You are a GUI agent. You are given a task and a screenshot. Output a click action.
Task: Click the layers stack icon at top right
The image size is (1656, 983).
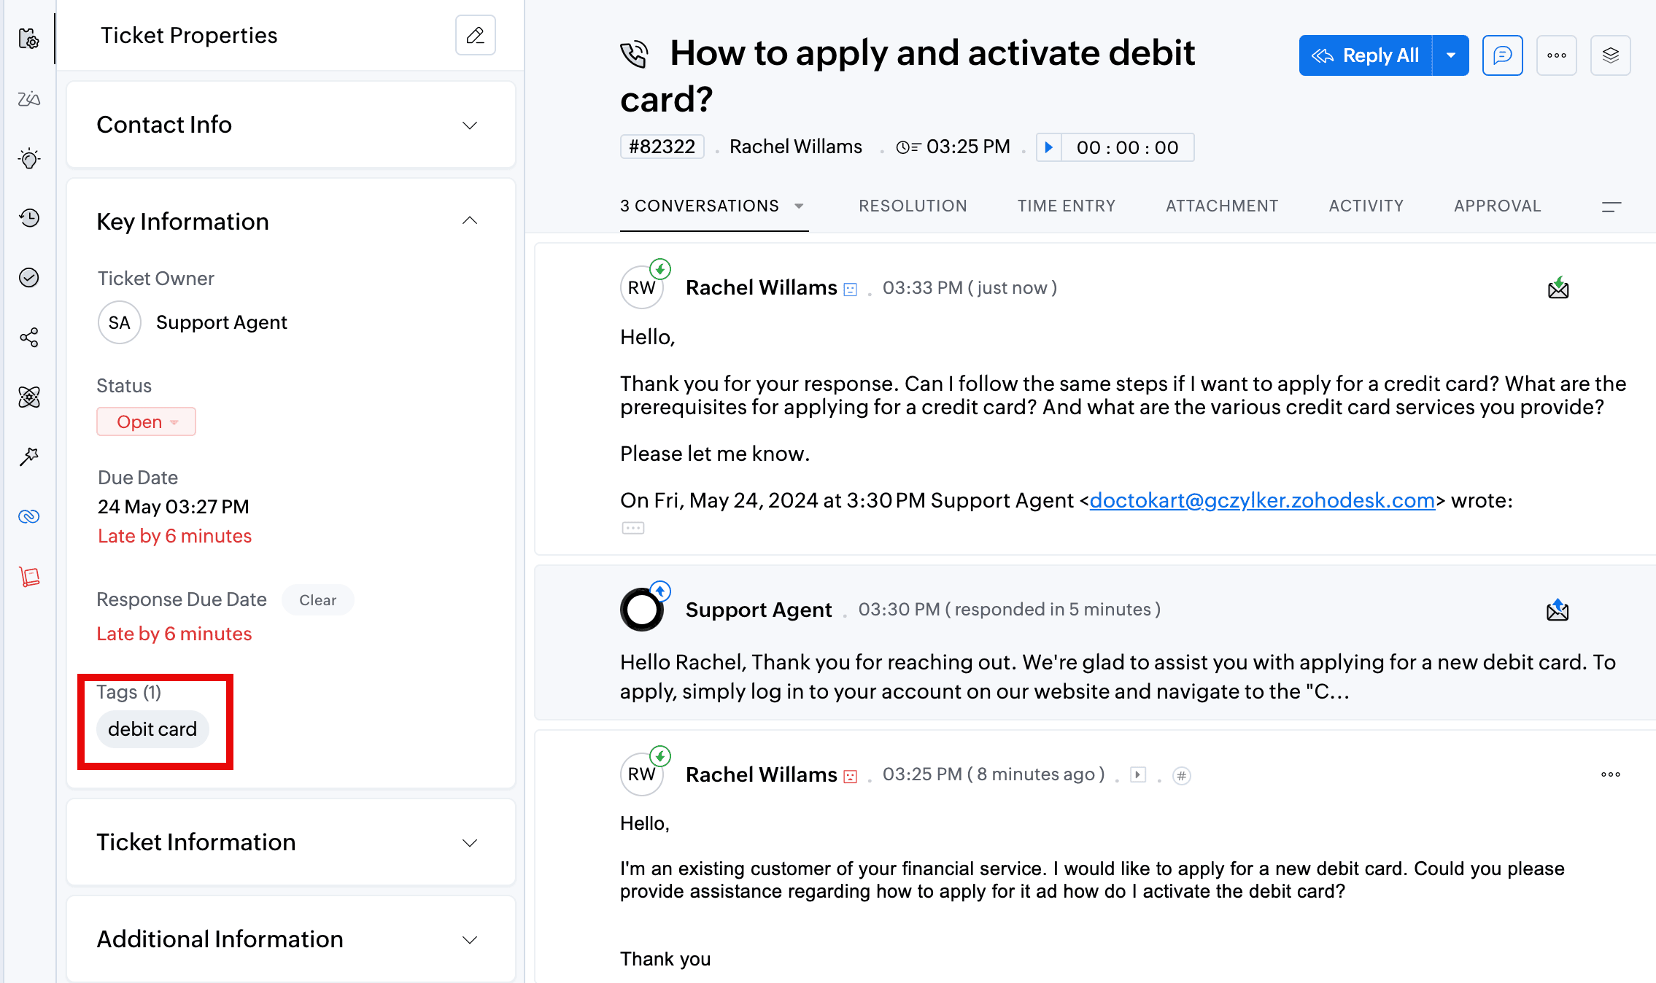pyautogui.click(x=1610, y=55)
